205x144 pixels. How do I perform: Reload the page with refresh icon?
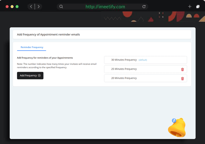(144, 6)
